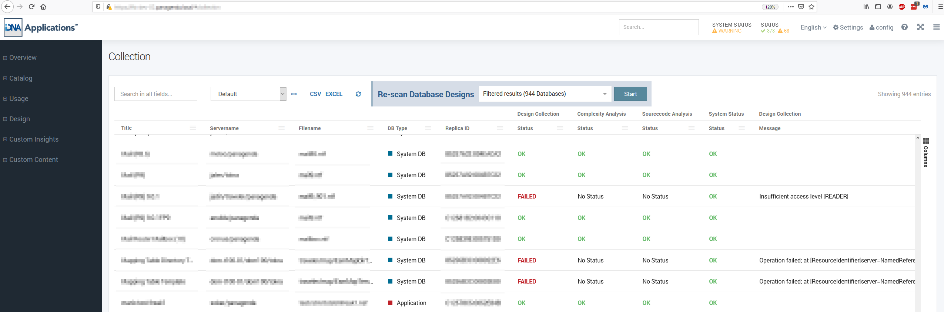Open System Status column menu icon
This screenshot has width=944, height=312.
(742, 128)
